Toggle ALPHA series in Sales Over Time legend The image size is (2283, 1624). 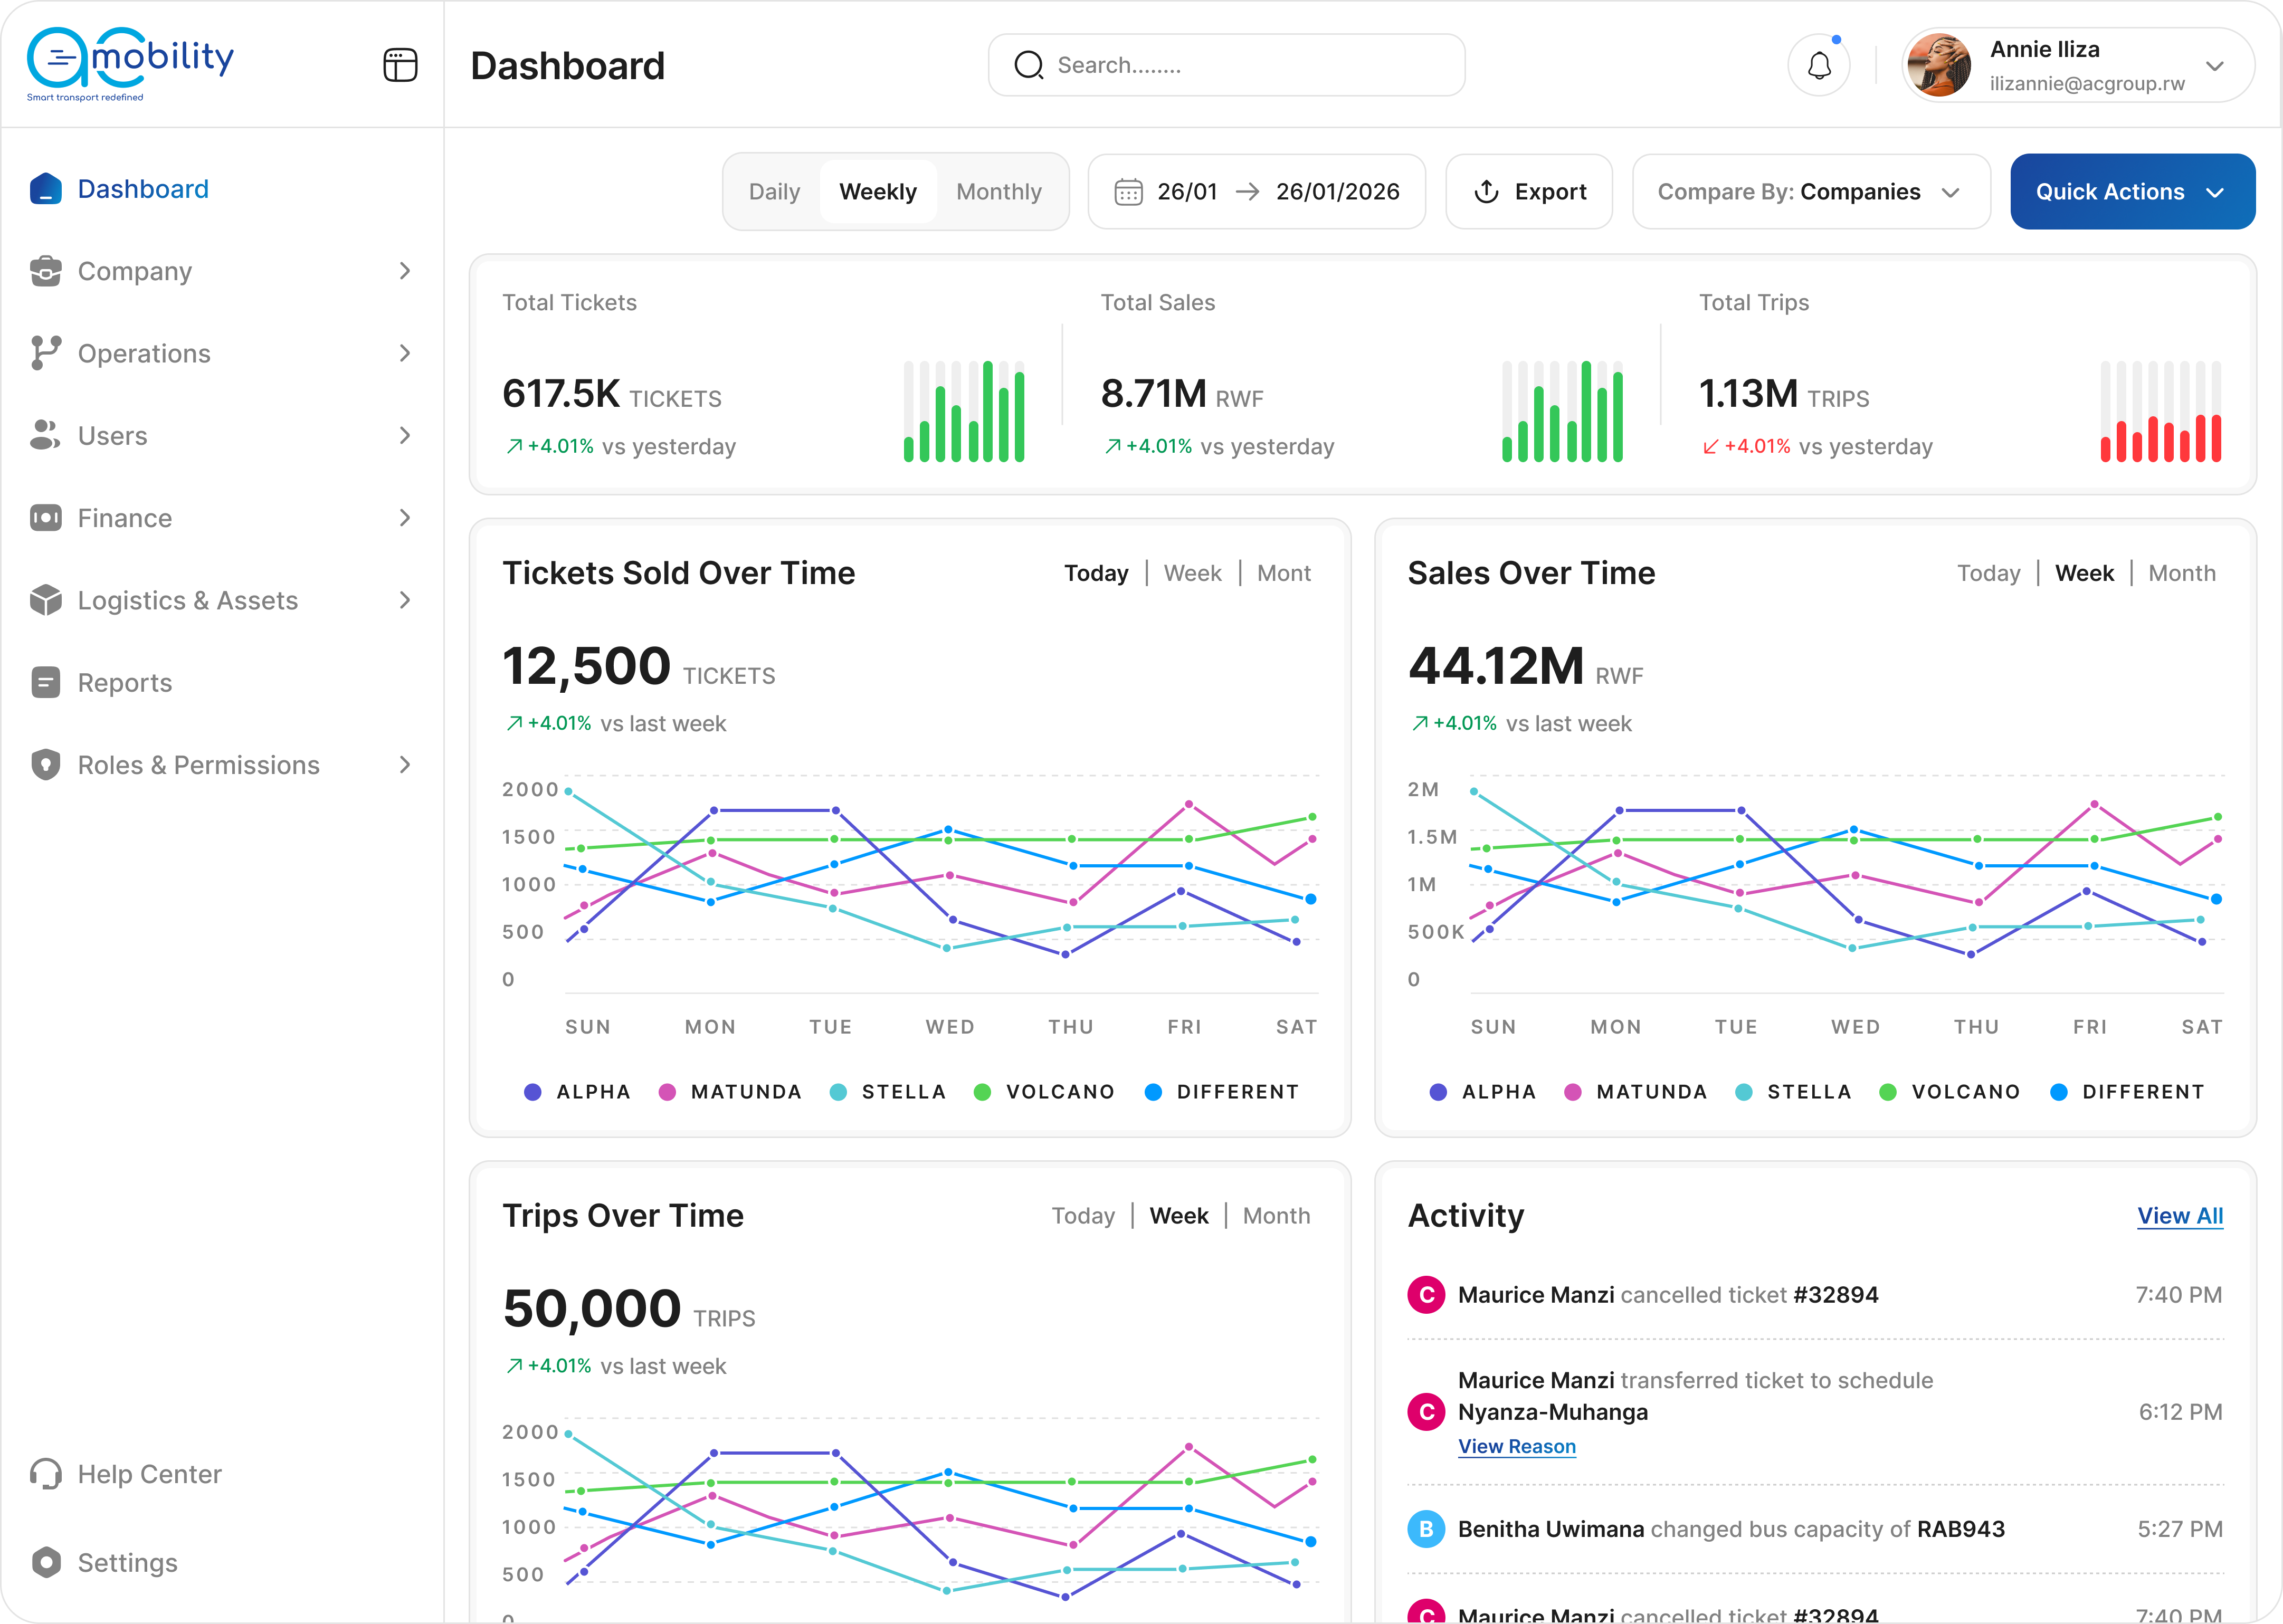point(1482,1092)
